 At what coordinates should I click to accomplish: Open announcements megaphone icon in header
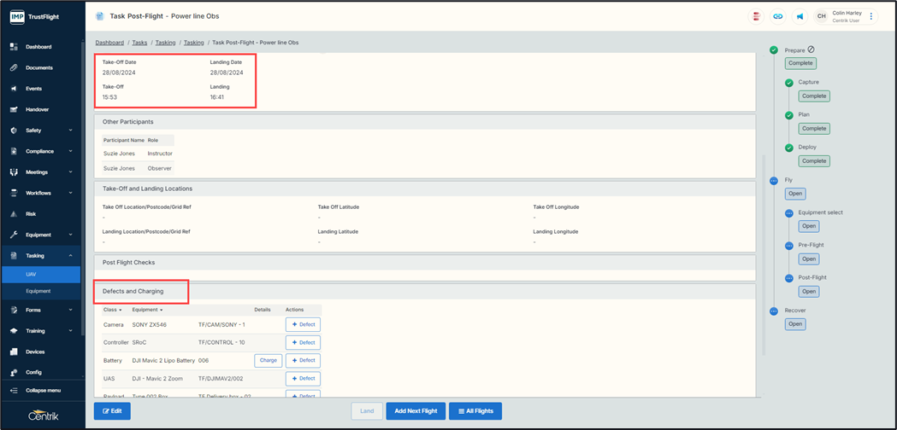(x=800, y=16)
